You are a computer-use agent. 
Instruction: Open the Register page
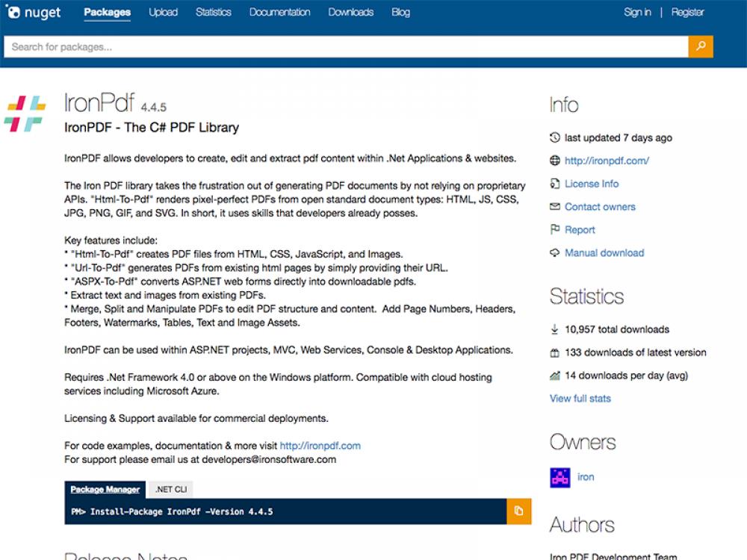coord(688,12)
